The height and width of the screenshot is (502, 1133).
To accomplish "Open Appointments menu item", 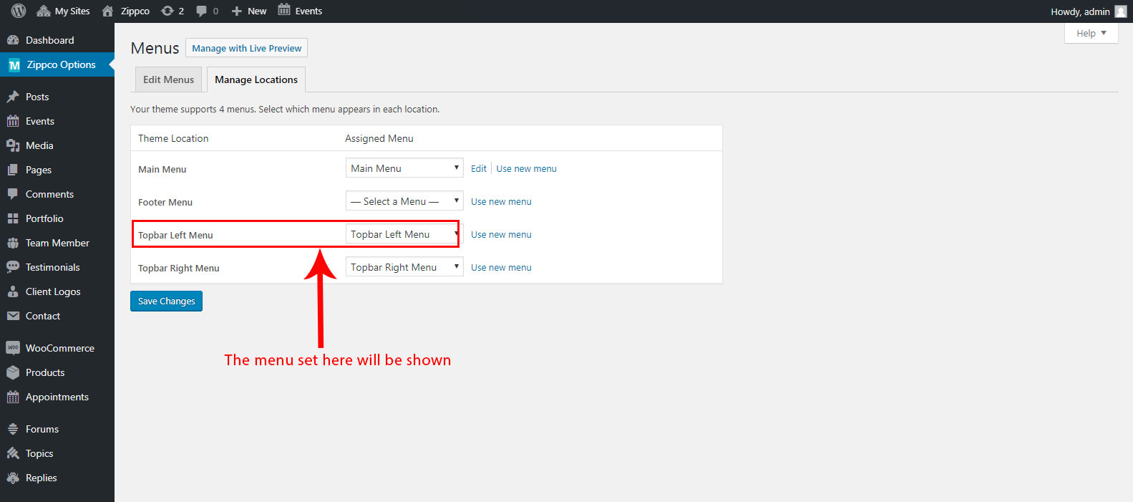I will pyautogui.click(x=57, y=397).
